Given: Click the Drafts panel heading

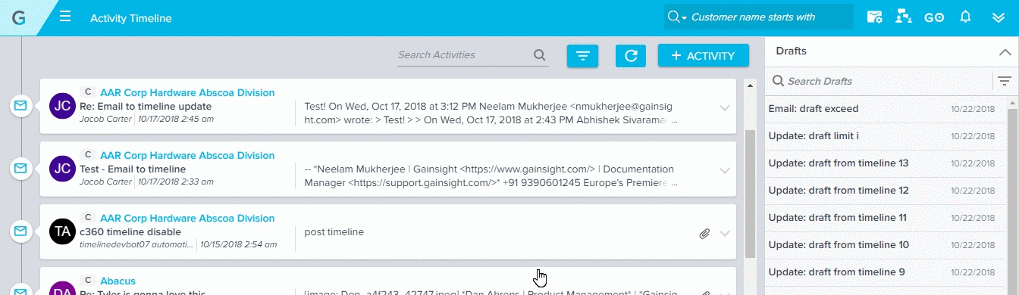Looking at the screenshot, I should [791, 51].
